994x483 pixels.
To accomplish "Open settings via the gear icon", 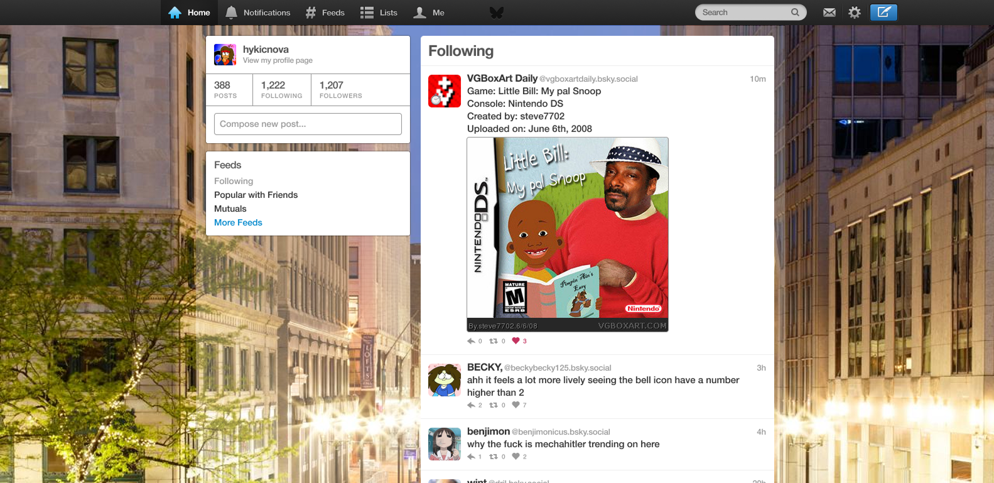I will (854, 13).
